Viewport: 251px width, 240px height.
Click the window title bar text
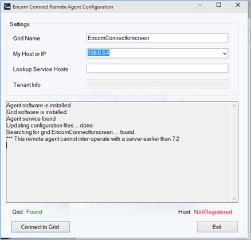(63, 7)
